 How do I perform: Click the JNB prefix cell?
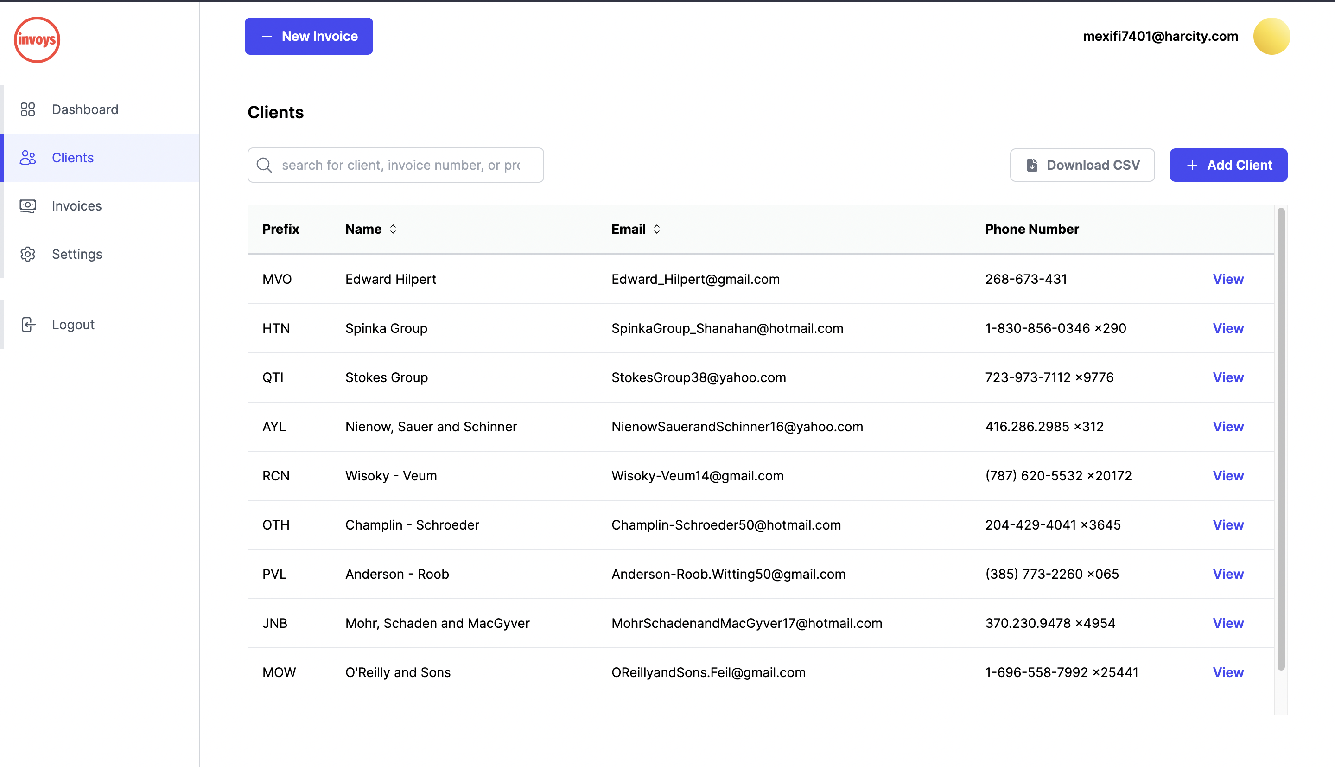pos(275,623)
